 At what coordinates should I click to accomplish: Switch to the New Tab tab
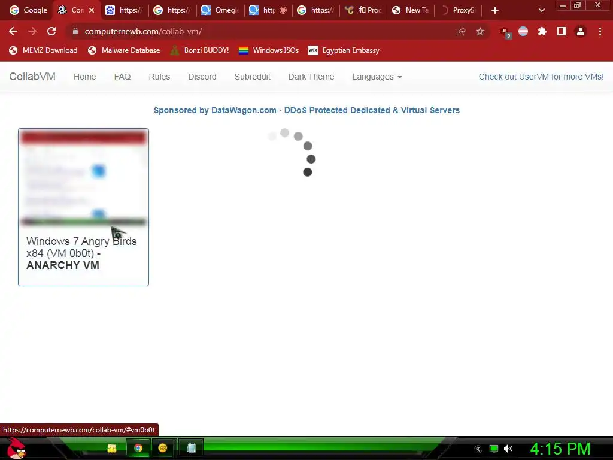pos(411,10)
